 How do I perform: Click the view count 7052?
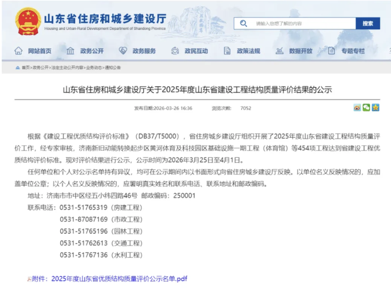point(246,108)
